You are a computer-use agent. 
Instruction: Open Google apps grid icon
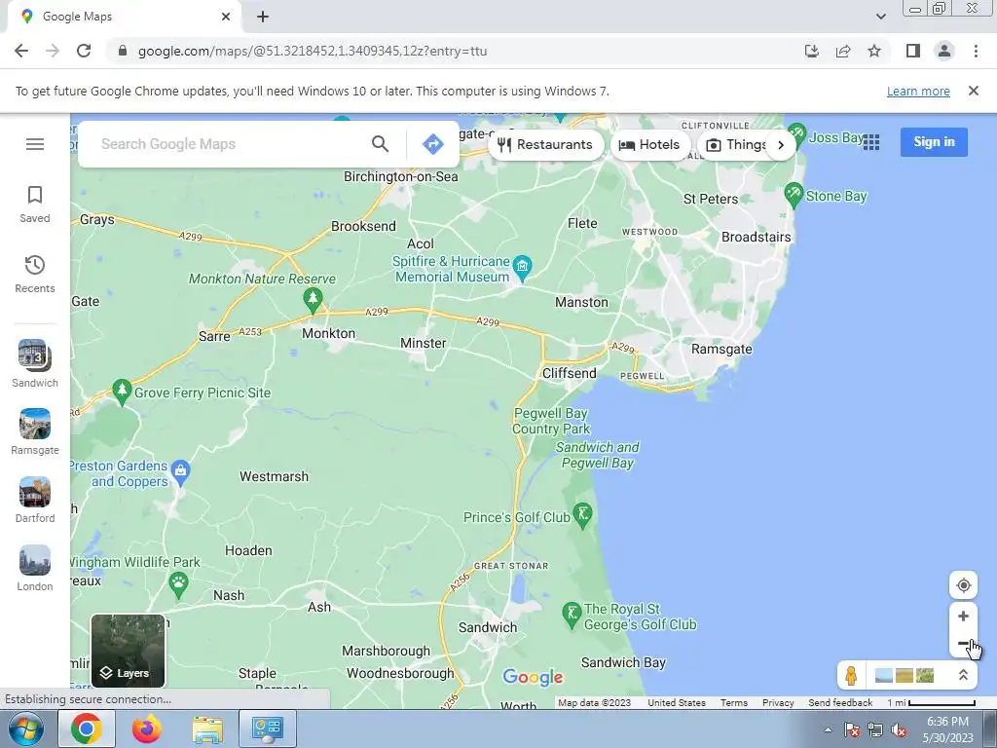[x=871, y=142]
